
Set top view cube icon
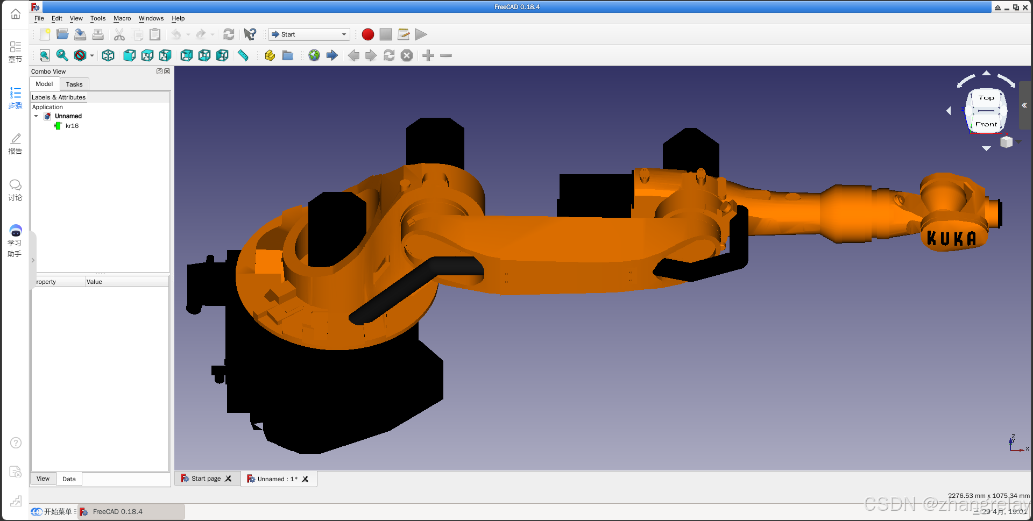[147, 55]
